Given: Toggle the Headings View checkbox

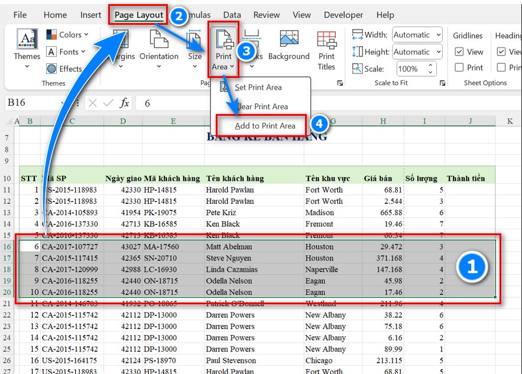Looking at the screenshot, I should (501, 52).
